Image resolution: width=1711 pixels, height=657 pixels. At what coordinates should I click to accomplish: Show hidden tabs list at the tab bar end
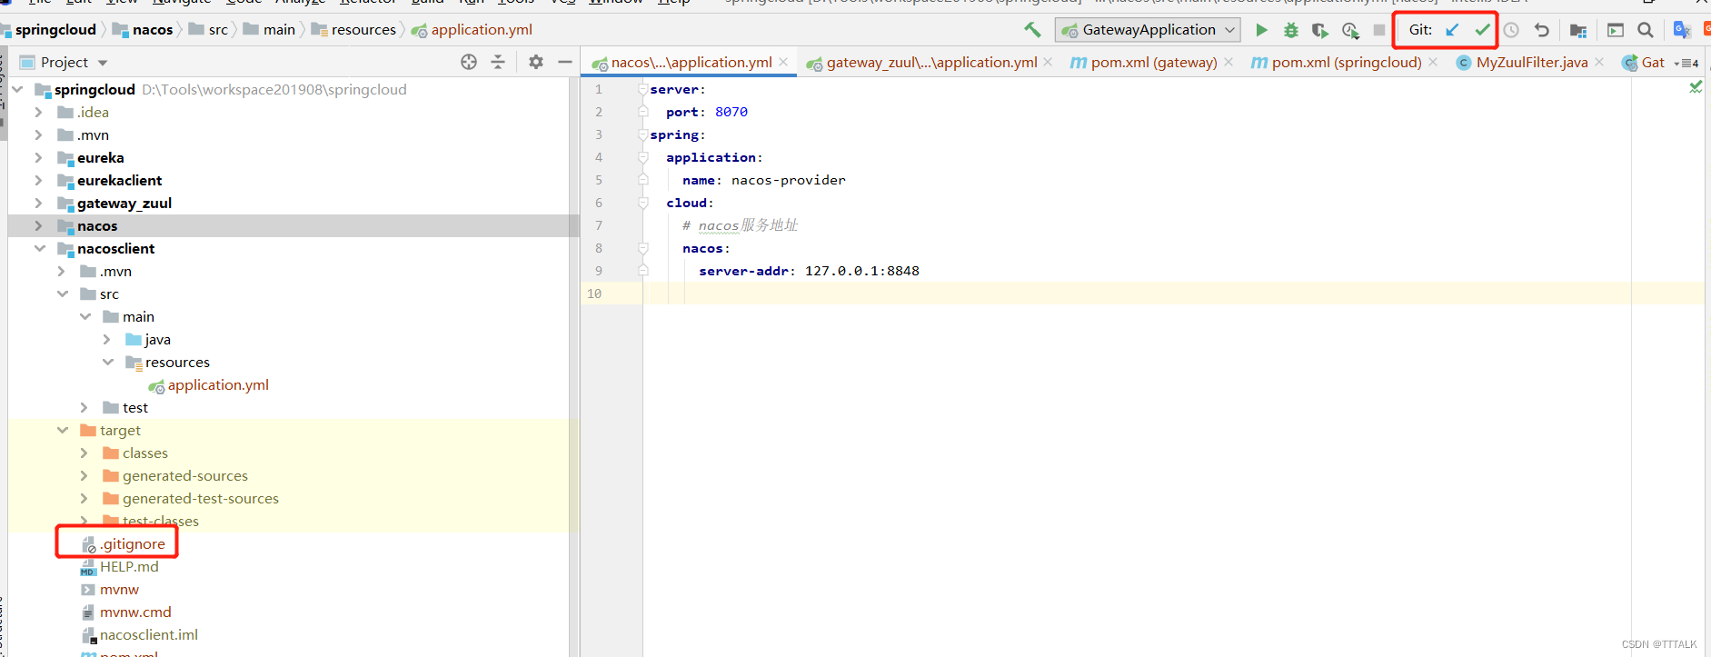1686,63
